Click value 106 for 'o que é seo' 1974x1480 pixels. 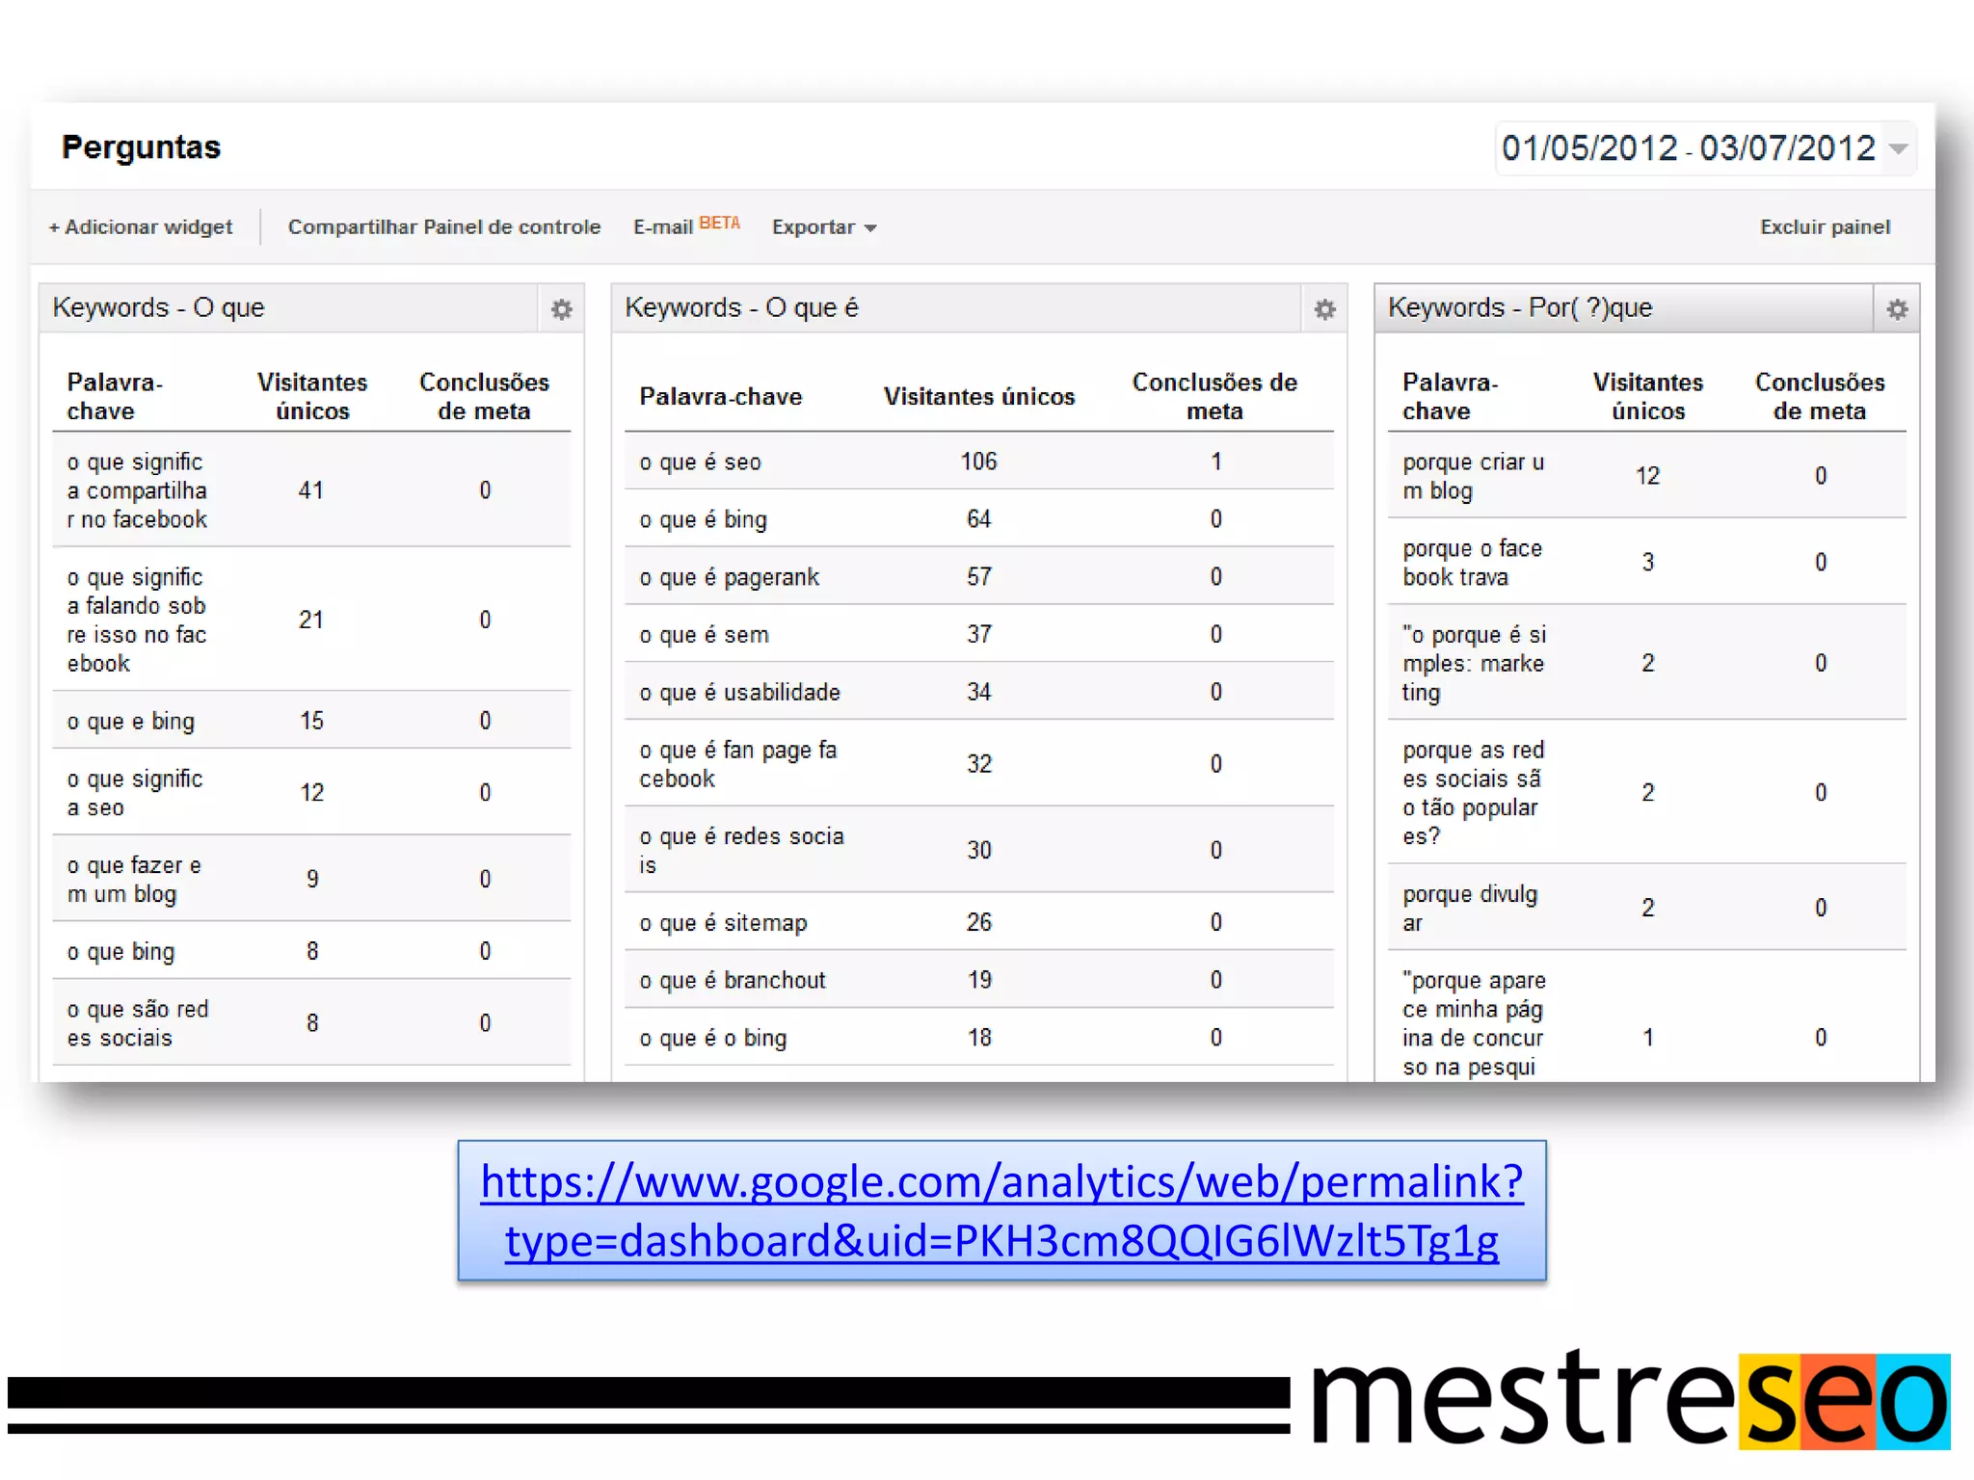tap(978, 462)
